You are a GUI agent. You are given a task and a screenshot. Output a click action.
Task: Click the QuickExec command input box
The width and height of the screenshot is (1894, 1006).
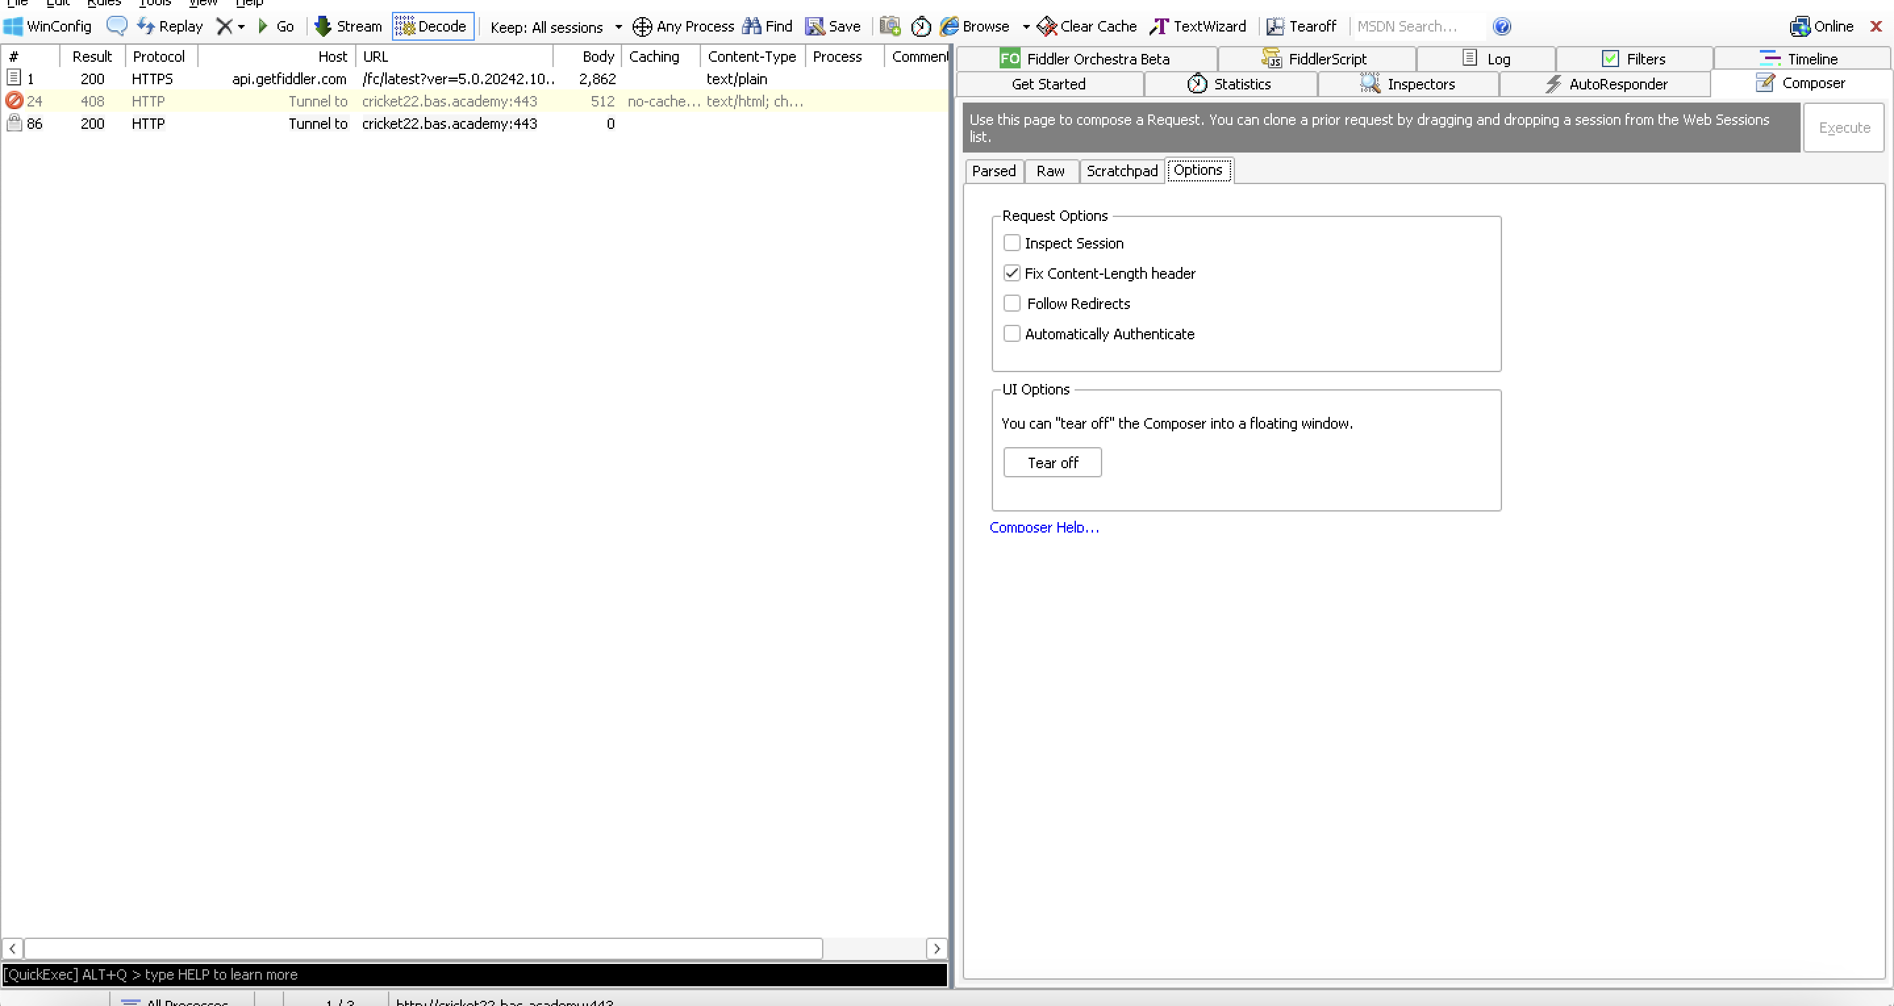pos(474,974)
